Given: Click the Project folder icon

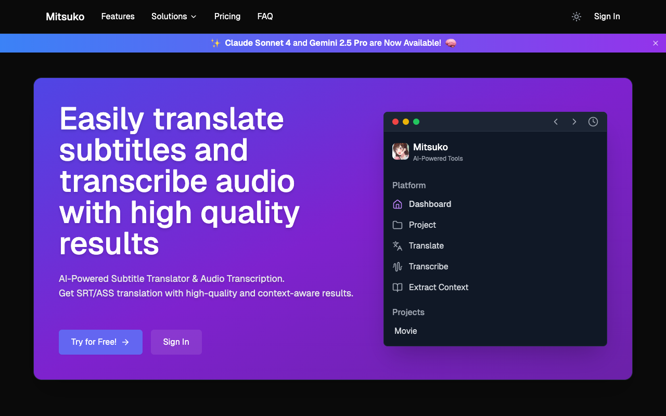Looking at the screenshot, I should 398,225.
